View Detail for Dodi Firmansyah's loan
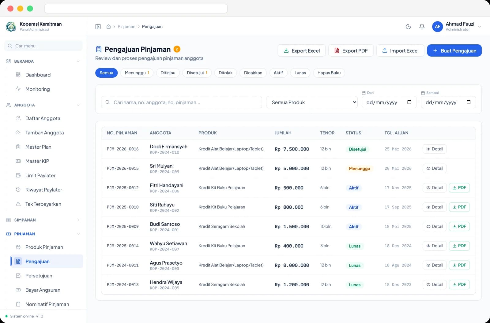This screenshot has width=490, height=323. pyautogui.click(x=435, y=149)
